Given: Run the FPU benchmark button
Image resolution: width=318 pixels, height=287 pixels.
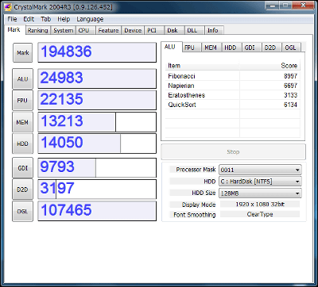Looking at the screenshot, I should click(x=23, y=101).
